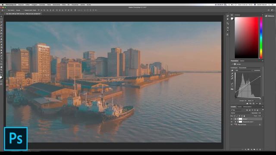Select the Type tool

pos(1,59)
